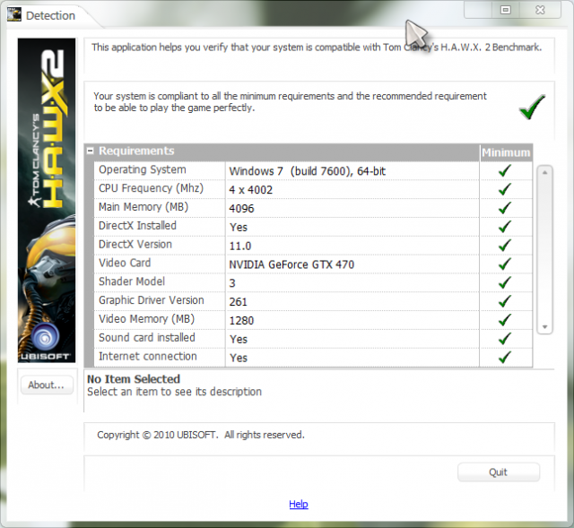Click the Operating System green checkmark
The height and width of the screenshot is (528, 574).
click(x=505, y=170)
